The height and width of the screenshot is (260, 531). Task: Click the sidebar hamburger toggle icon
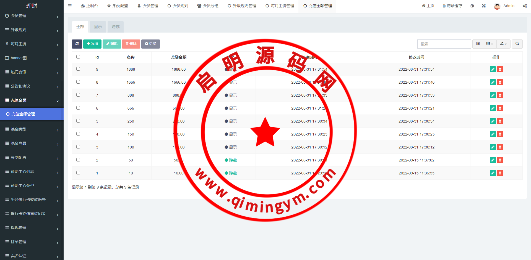[70, 6]
